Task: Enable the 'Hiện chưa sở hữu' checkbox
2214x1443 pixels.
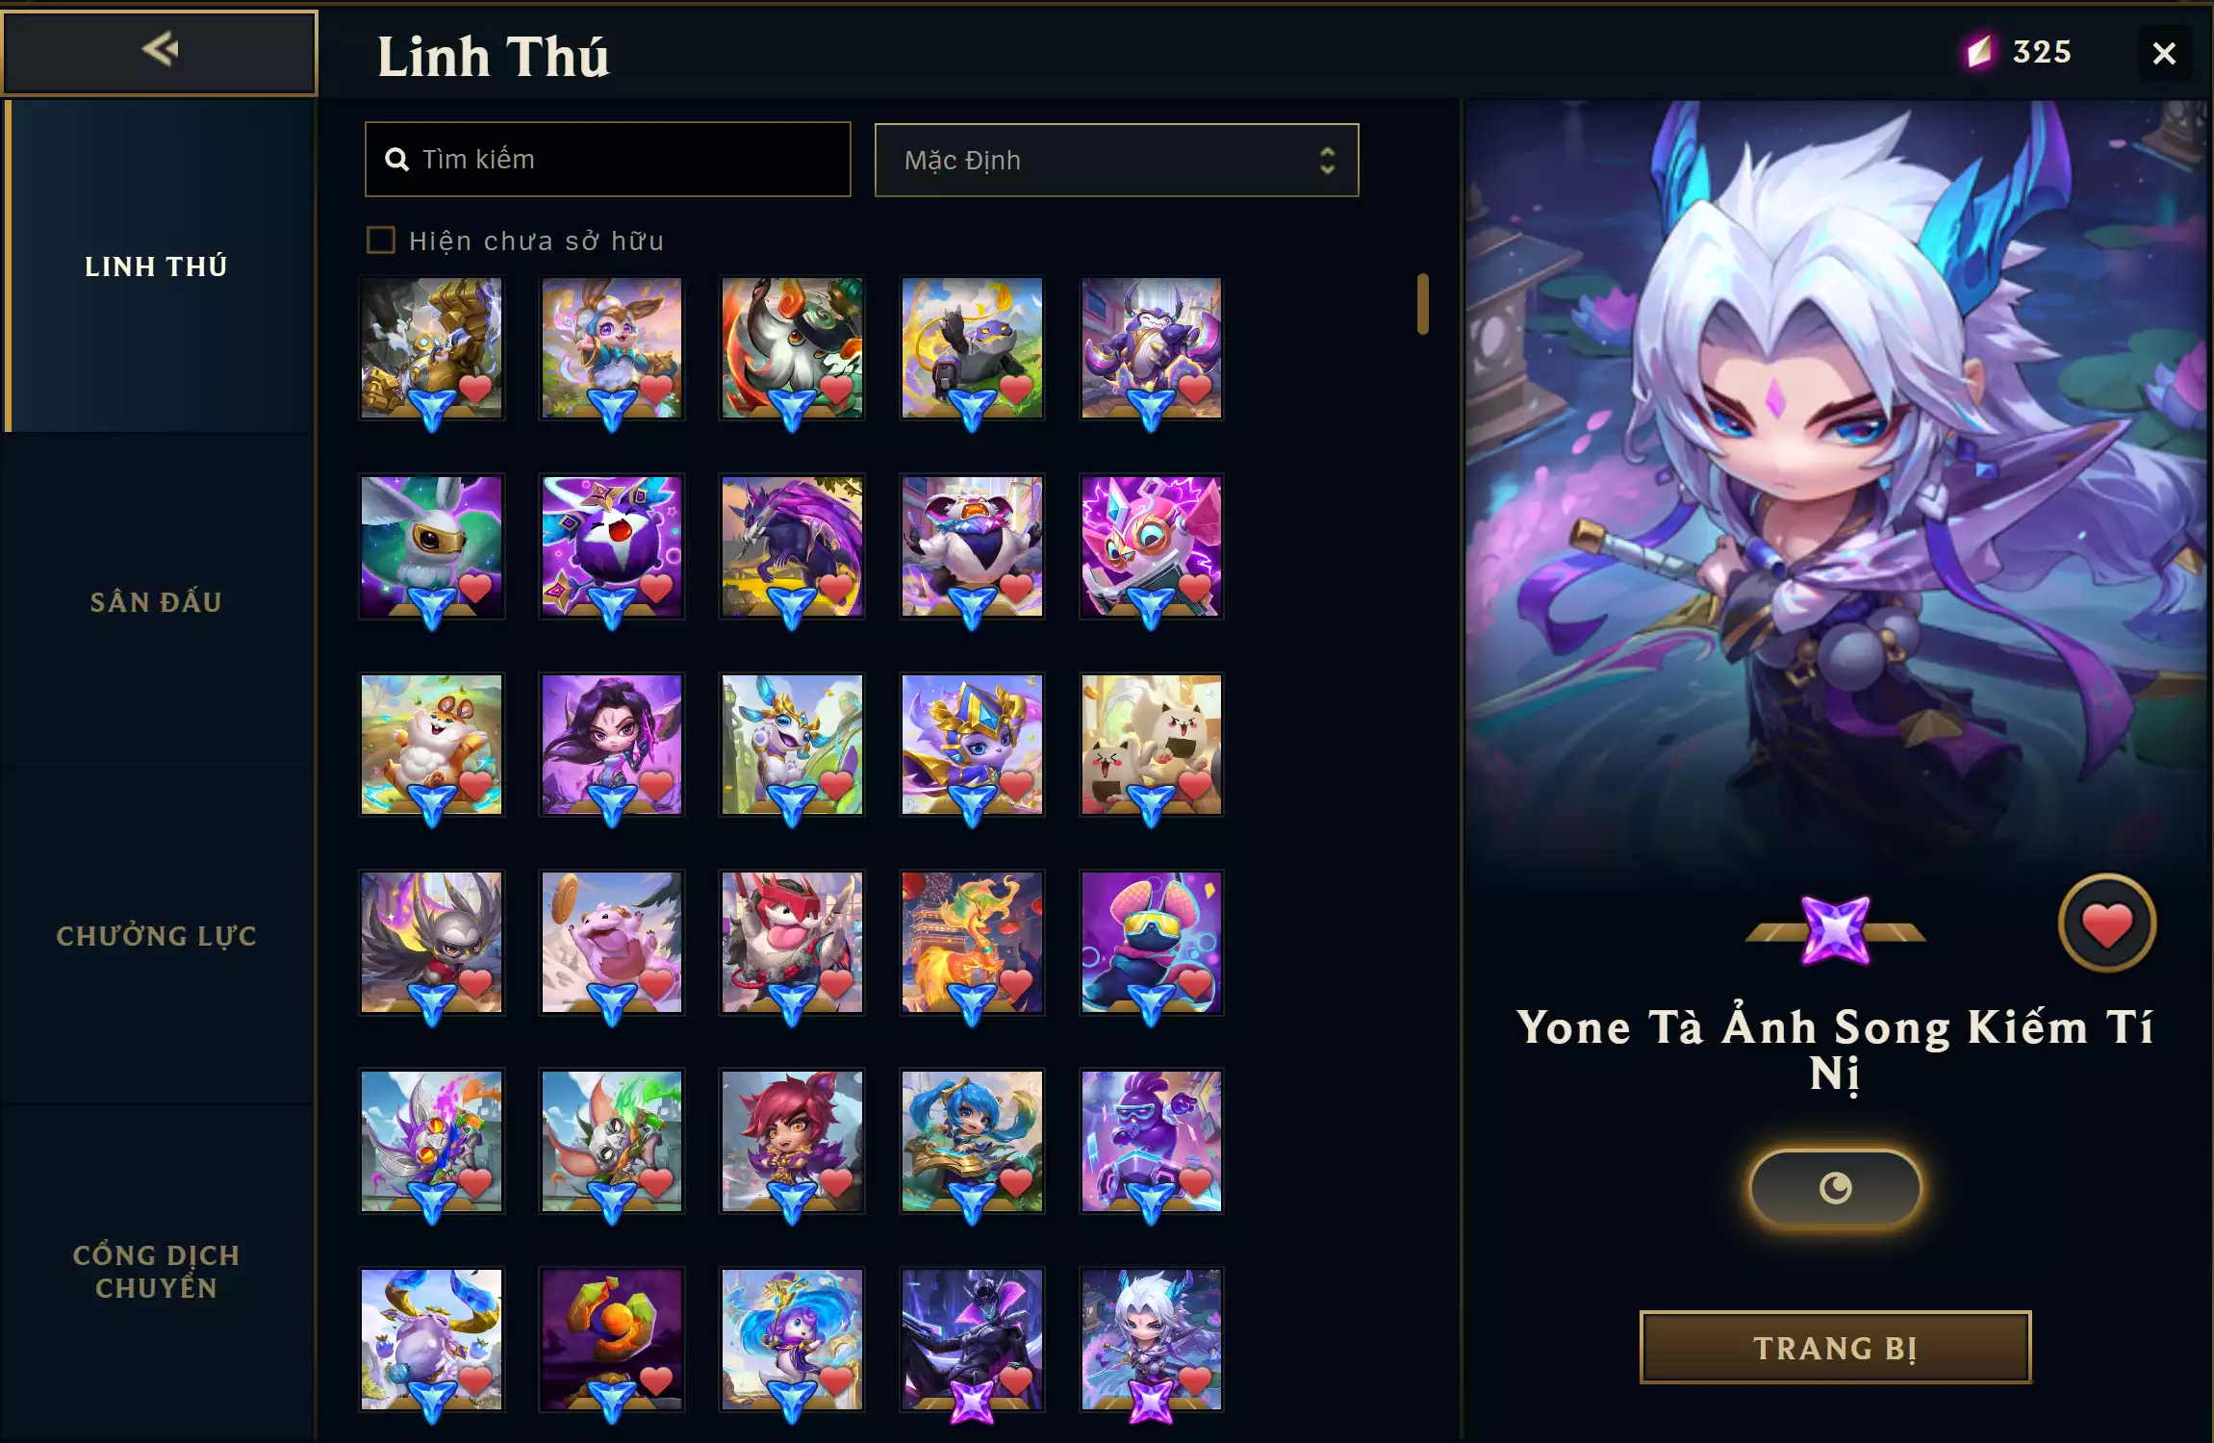Action: tap(381, 240)
